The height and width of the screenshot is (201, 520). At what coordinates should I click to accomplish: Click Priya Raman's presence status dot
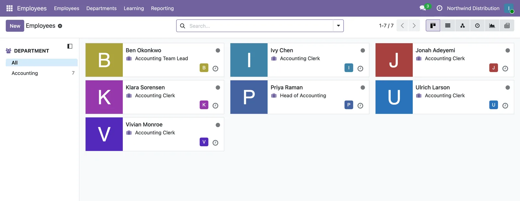click(363, 88)
